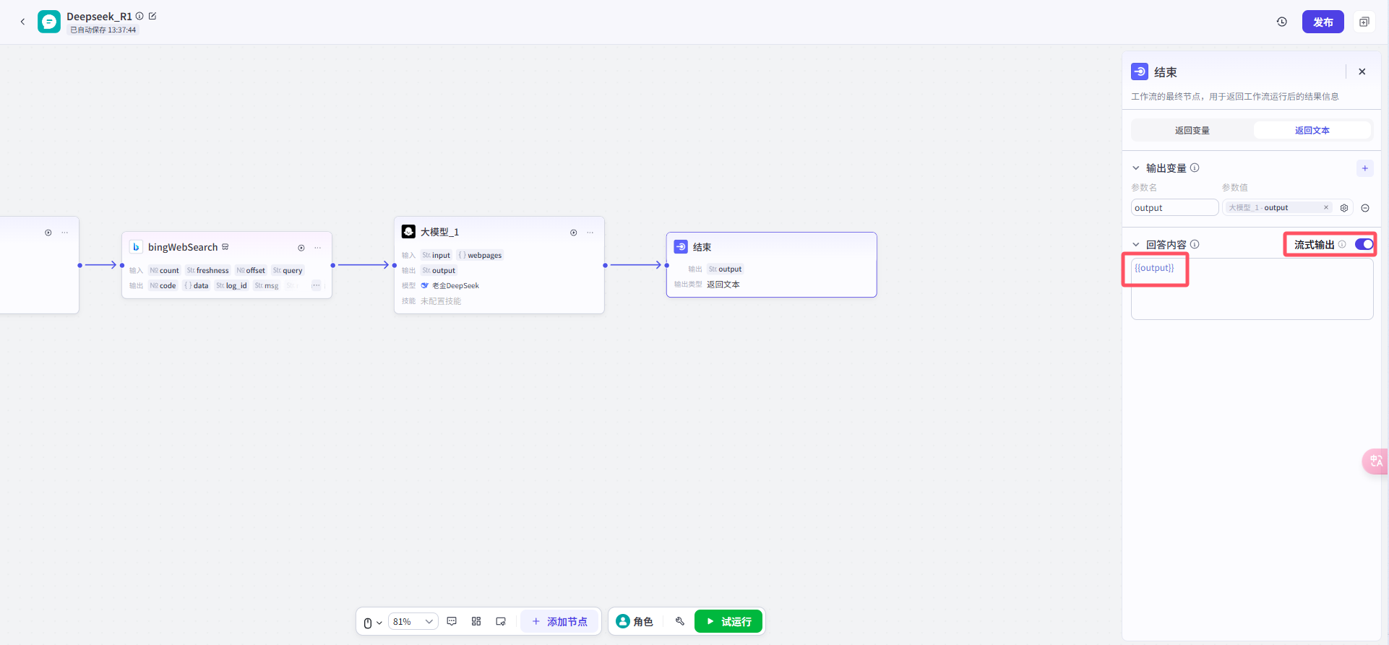Click the output parameter name field
The height and width of the screenshot is (645, 1389).
click(1174, 208)
